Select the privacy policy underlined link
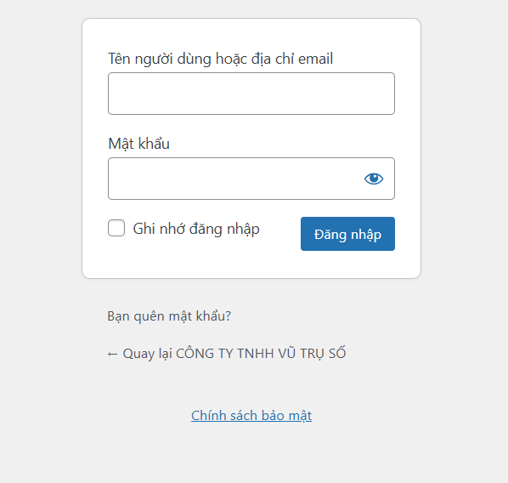The image size is (508, 483). click(251, 416)
